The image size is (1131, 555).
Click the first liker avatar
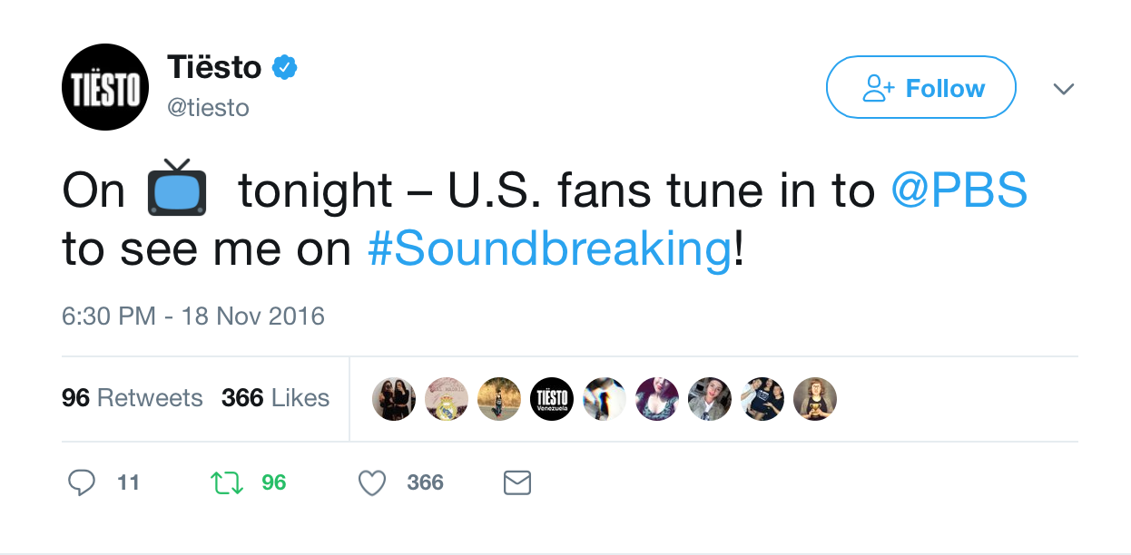394,399
